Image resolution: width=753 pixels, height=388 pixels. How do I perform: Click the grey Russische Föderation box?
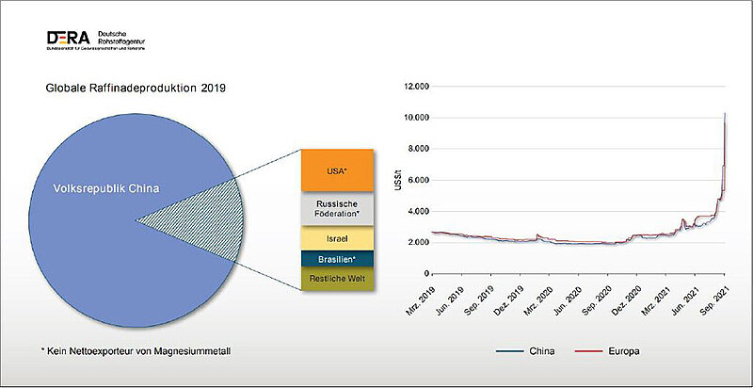pos(336,209)
